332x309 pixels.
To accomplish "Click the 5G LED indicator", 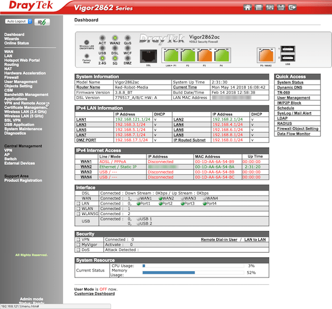I will tap(115, 58).
